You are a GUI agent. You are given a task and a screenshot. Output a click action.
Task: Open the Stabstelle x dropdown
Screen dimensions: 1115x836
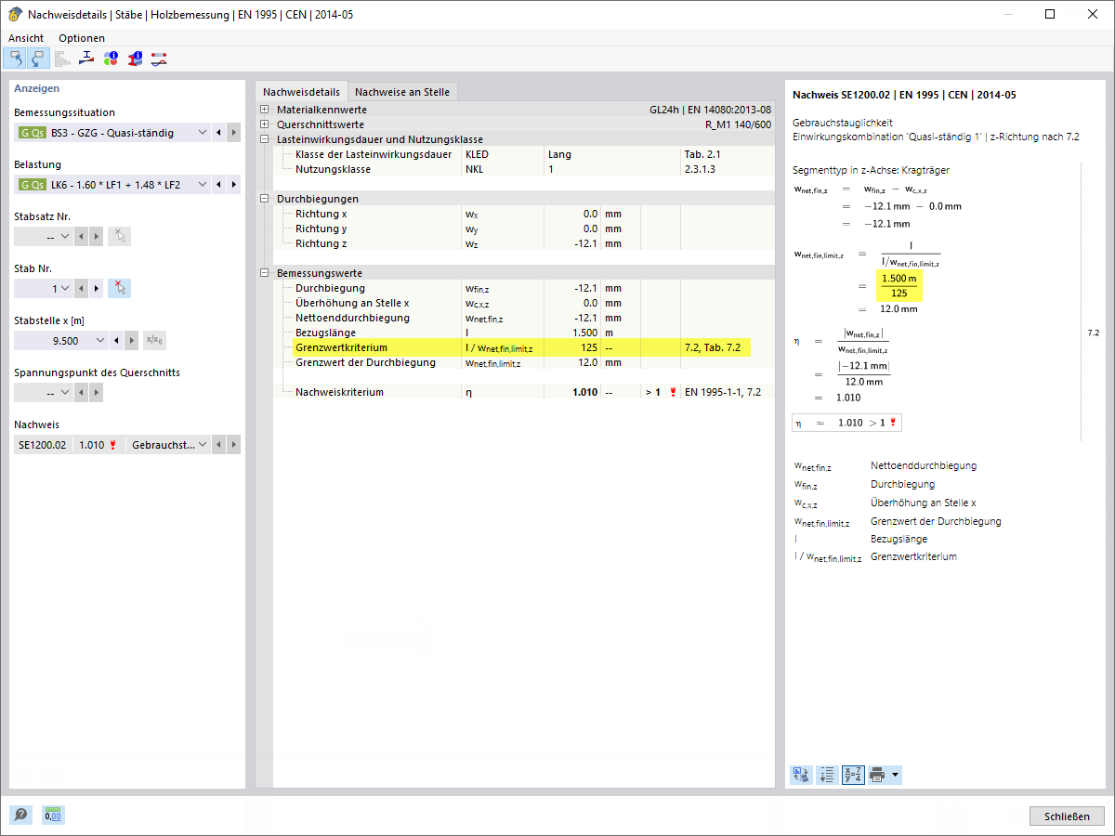[101, 341]
